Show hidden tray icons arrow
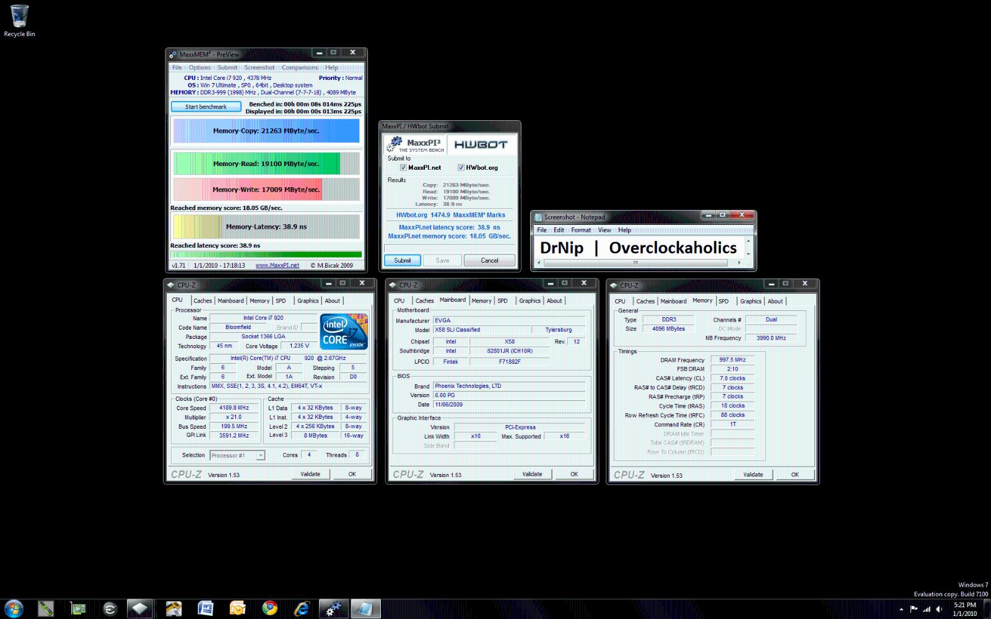Viewport: 991px width, 619px height. pyautogui.click(x=901, y=609)
